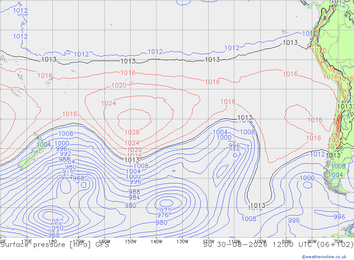Click the red 1020 label over the Peruvian Andes

click(x=319, y=50)
